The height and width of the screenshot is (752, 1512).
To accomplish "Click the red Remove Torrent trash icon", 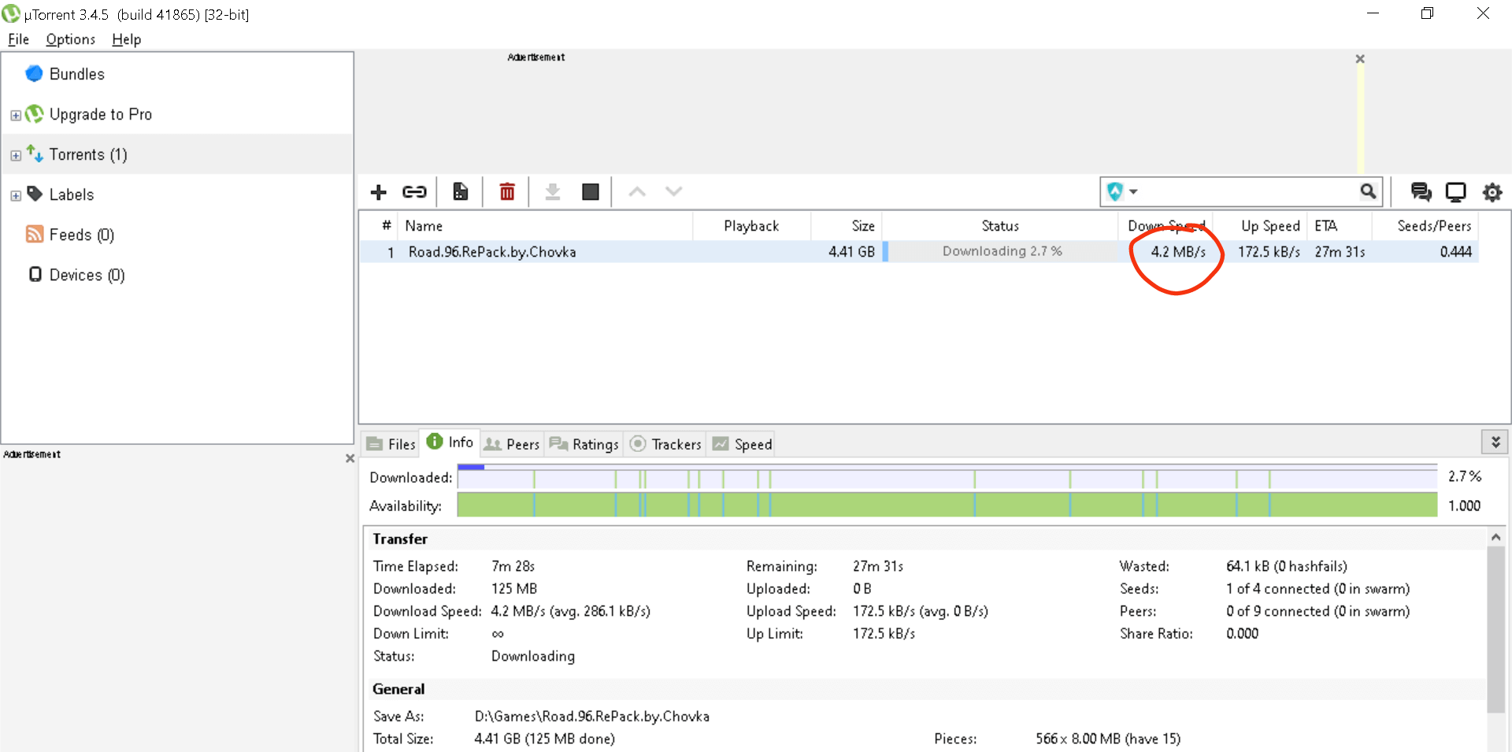I will point(507,192).
